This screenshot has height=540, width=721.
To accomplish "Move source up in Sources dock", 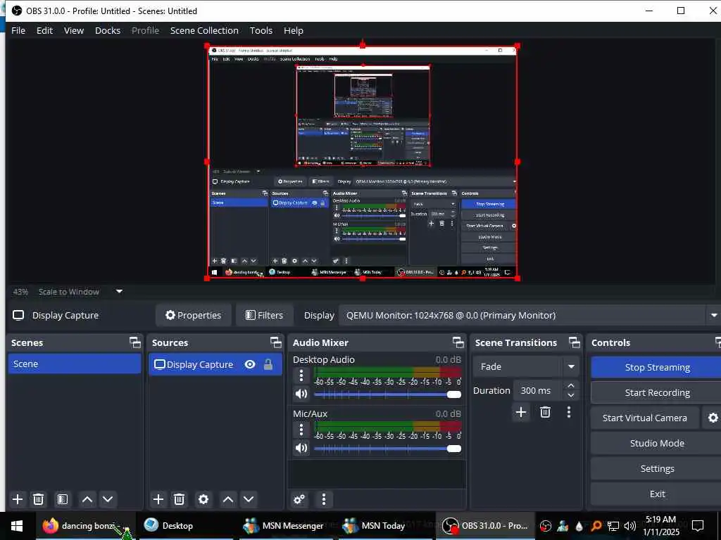I will pos(228,499).
